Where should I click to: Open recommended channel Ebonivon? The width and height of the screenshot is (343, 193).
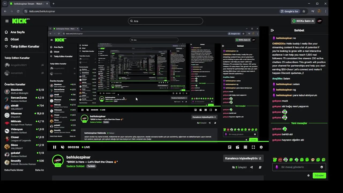click(x=24, y=91)
